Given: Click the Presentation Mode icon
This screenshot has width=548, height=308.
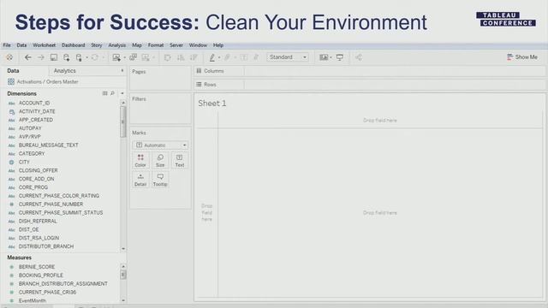Looking at the screenshot, I should 340,57.
